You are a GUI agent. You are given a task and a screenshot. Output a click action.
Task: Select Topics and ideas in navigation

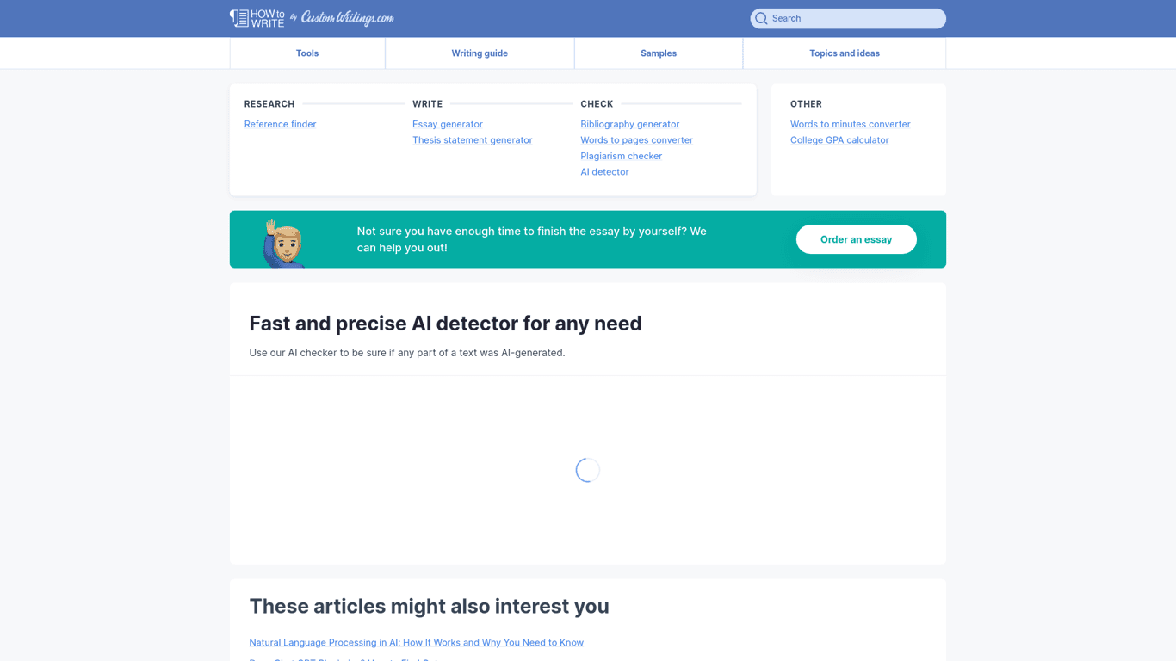pyautogui.click(x=845, y=53)
